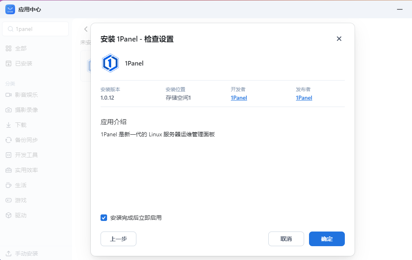This screenshot has height=260, width=412.
Task: Select the 备份同步 category
Action: point(26,140)
